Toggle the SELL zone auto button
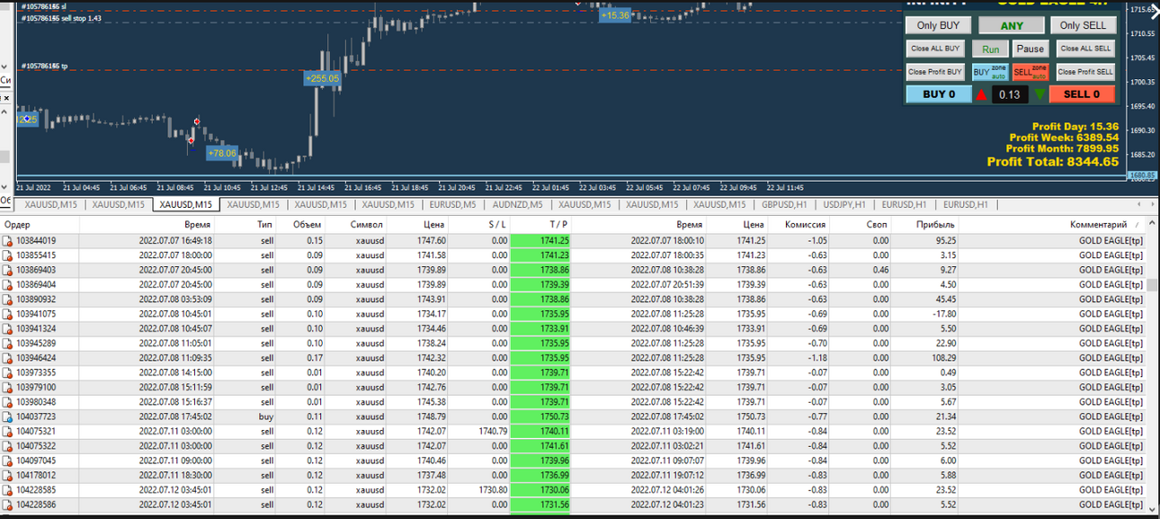 [1031, 71]
